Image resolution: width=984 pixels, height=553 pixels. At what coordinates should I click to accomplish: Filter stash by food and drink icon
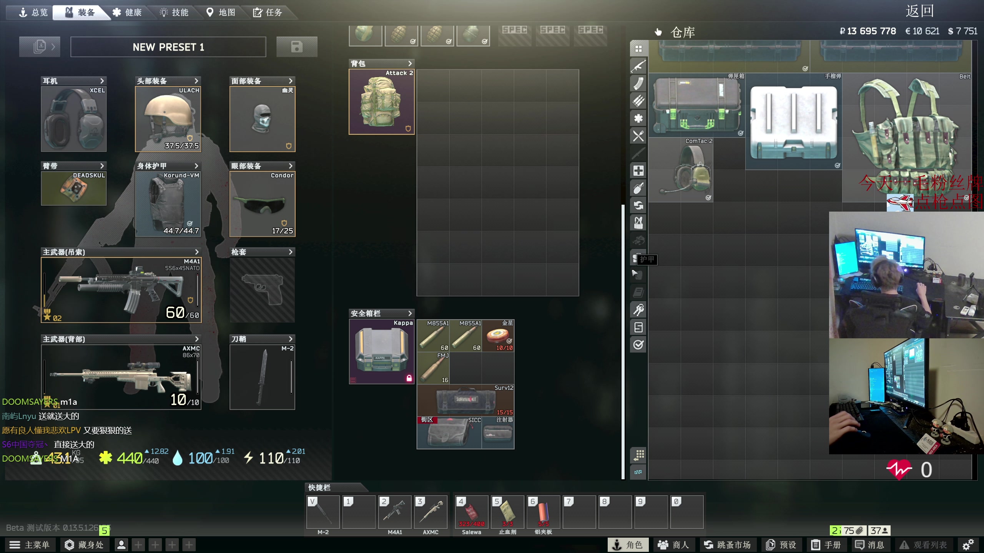click(638, 136)
